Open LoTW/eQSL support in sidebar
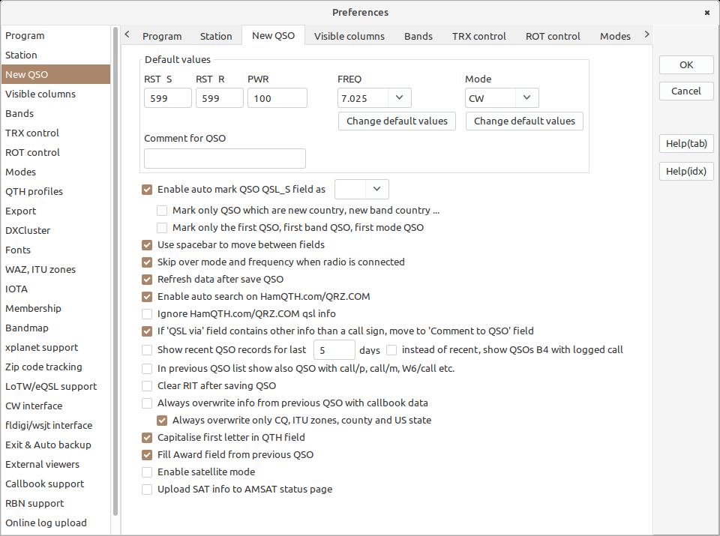 coord(55,386)
